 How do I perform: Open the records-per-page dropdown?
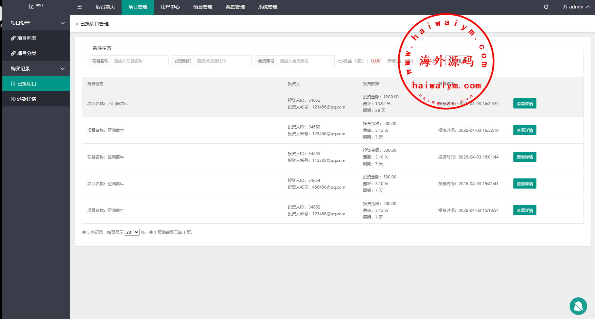pos(132,232)
